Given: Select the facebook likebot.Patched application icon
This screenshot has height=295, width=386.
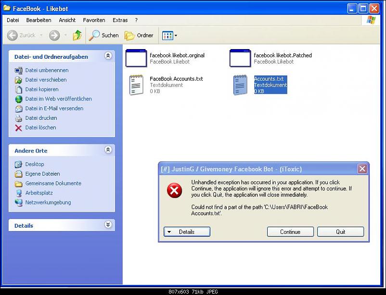Looking at the screenshot, I should (240, 58).
